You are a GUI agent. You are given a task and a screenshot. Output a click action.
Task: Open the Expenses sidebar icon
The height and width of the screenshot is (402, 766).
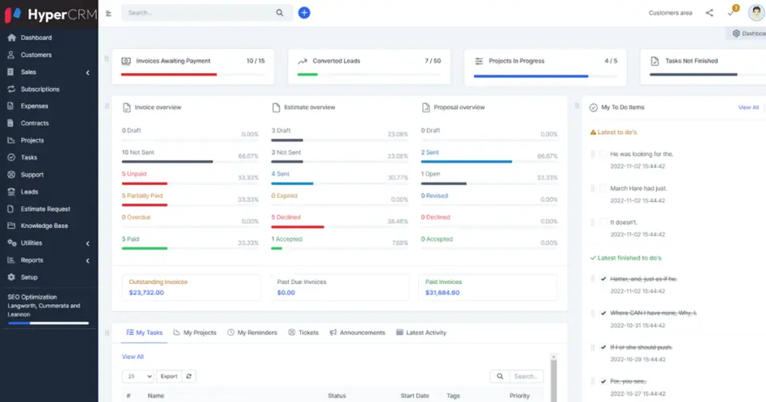[x=11, y=106]
